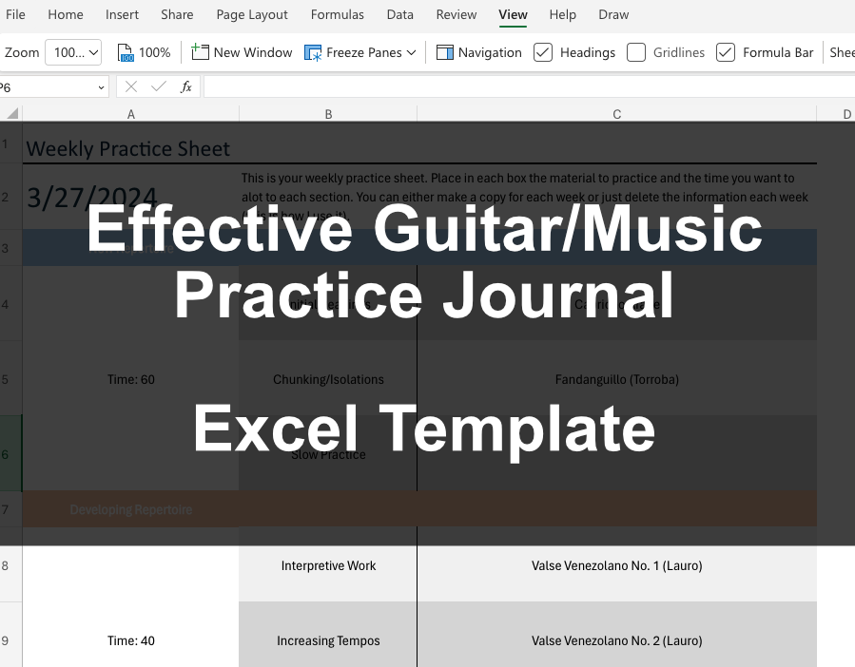Select column C header
Screen dimensions: 855x667
[616, 114]
